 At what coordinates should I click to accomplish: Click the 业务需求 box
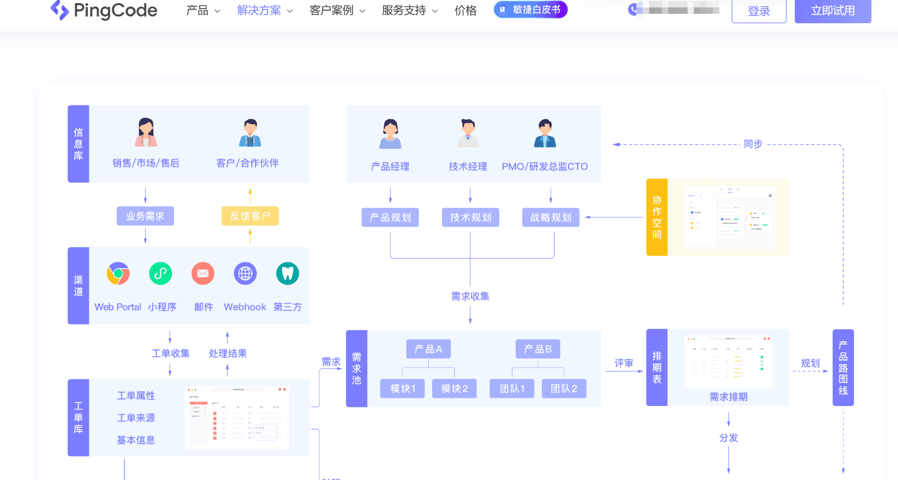(x=145, y=216)
